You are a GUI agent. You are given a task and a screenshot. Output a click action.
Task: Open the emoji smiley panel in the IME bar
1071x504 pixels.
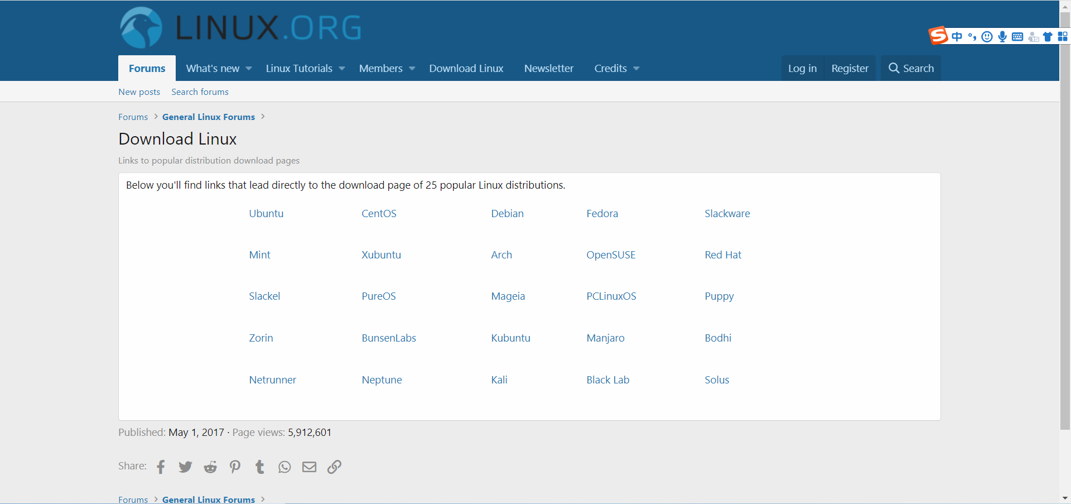click(x=987, y=37)
